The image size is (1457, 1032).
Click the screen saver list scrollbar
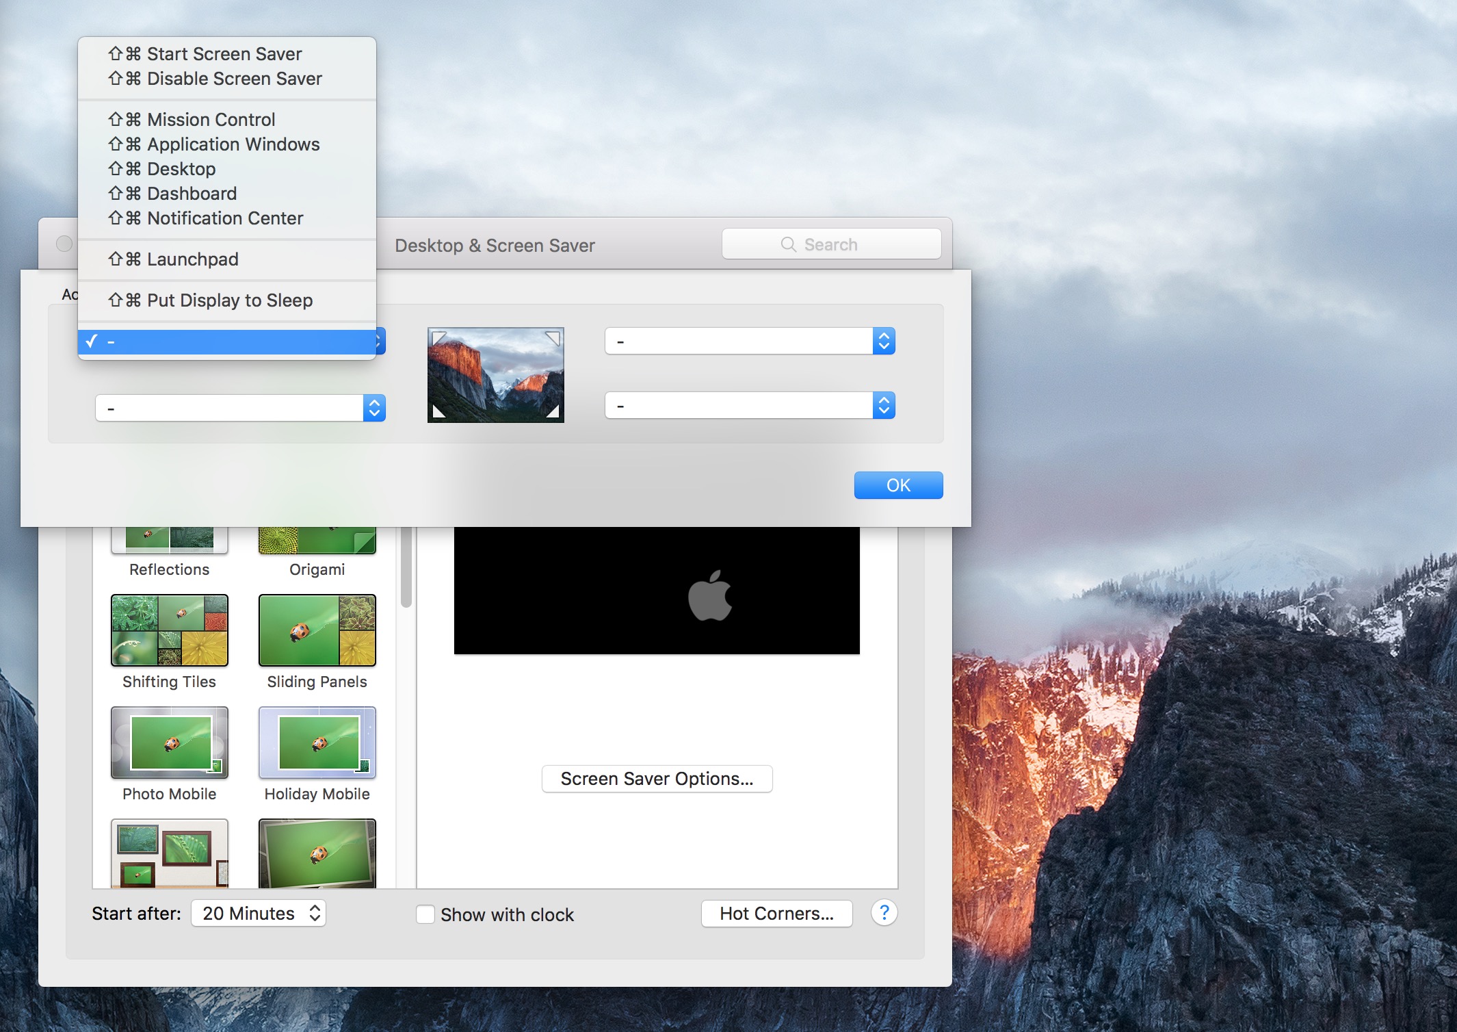click(x=406, y=567)
